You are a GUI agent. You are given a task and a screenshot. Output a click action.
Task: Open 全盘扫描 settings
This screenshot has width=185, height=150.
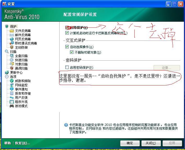pos(21,56)
